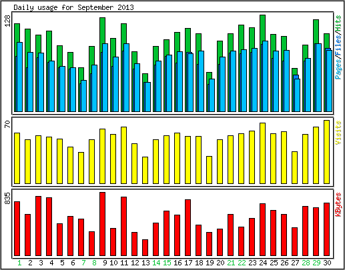The width and height of the screenshot is (345, 270).
Task: Click the Daily usage for September 2013 title
Action: point(74,7)
